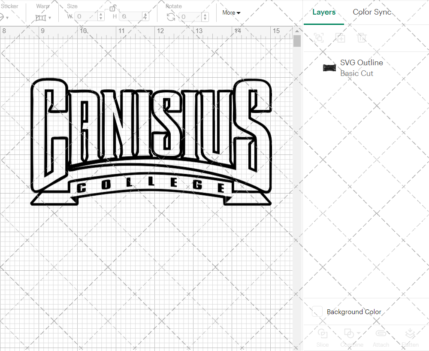Screen dimensions: 429x351
Task: Delete the selected layer using trash icon
Action: tap(362, 38)
